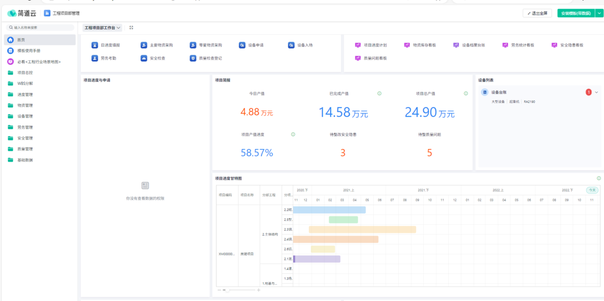Open arrow dropdown beside 安装模板 button
The image size is (604, 301).
pyautogui.click(x=599, y=13)
